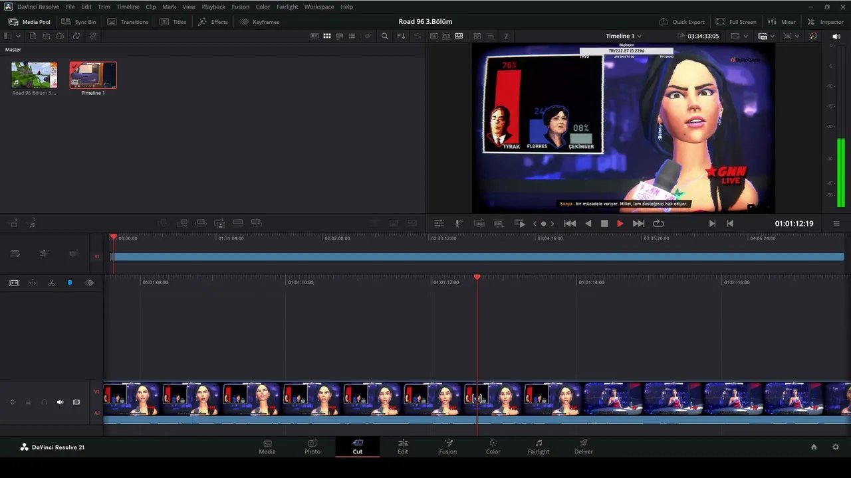Play in reverse
This screenshot has height=478, width=851.
coord(588,224)
